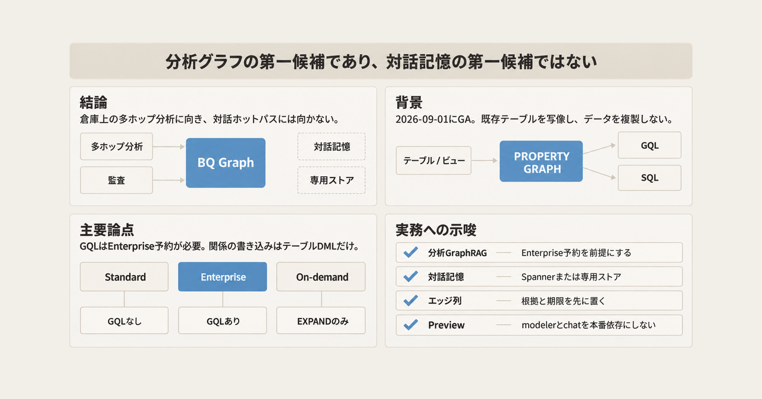Select the highlighted Enterprise box

(x=223, y=277)
